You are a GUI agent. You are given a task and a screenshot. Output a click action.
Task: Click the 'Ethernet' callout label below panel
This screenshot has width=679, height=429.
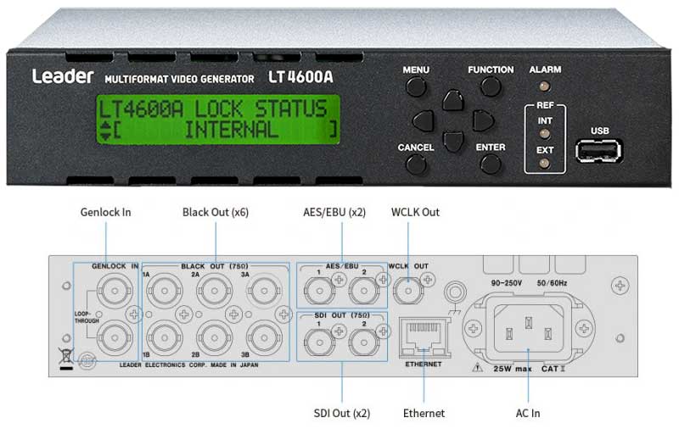[x=424, y=414]
